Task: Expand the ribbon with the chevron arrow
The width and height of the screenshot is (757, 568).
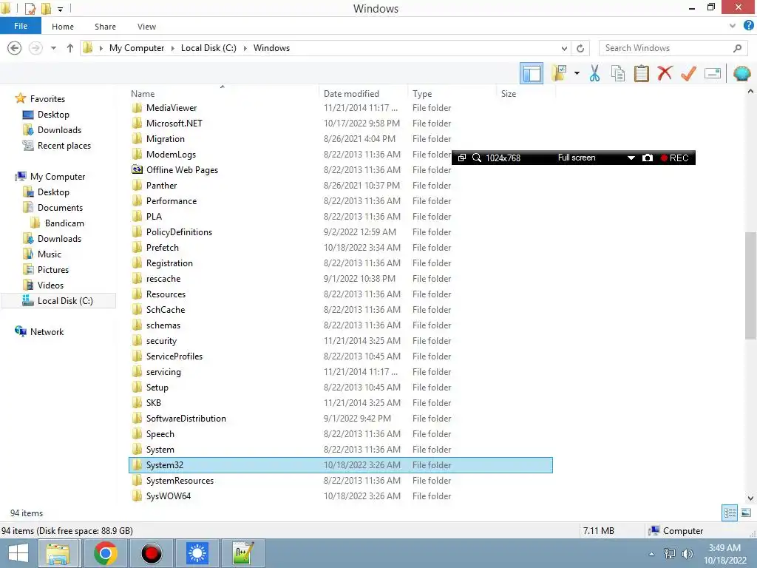Action: point(733,26)
